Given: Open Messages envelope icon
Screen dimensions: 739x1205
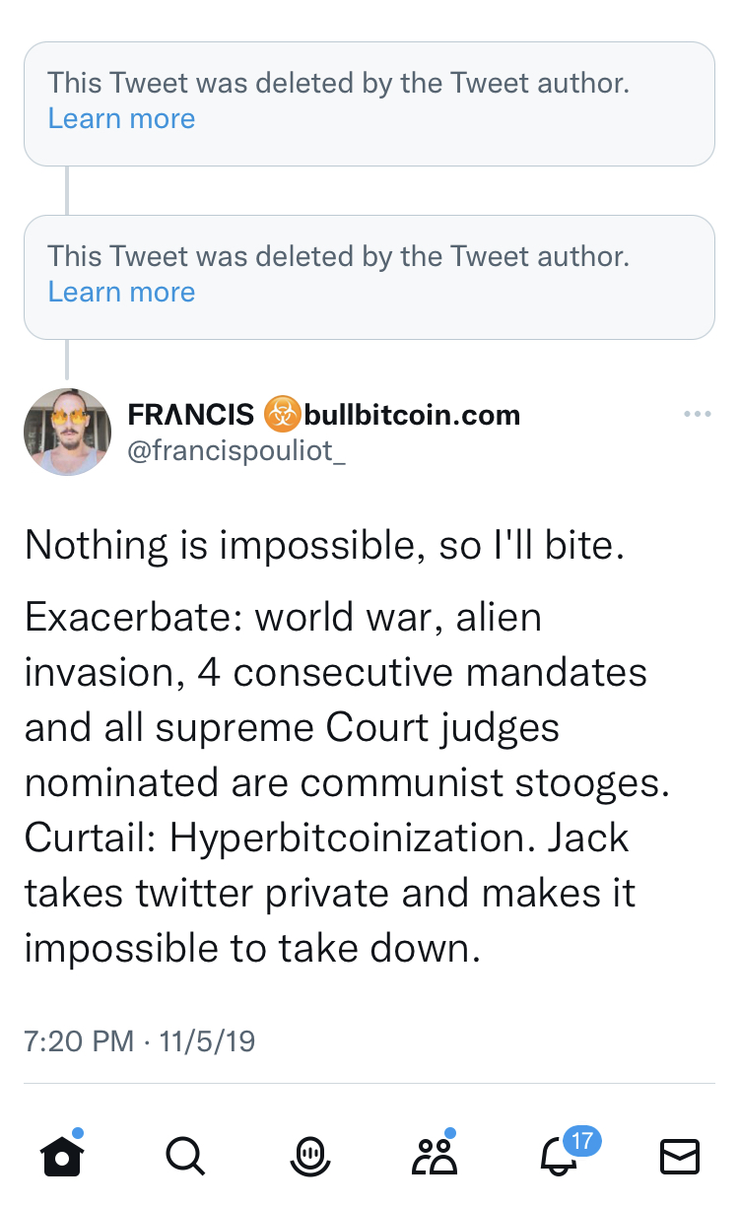Looking at the screenshot, I should (x=679, y=1156).
